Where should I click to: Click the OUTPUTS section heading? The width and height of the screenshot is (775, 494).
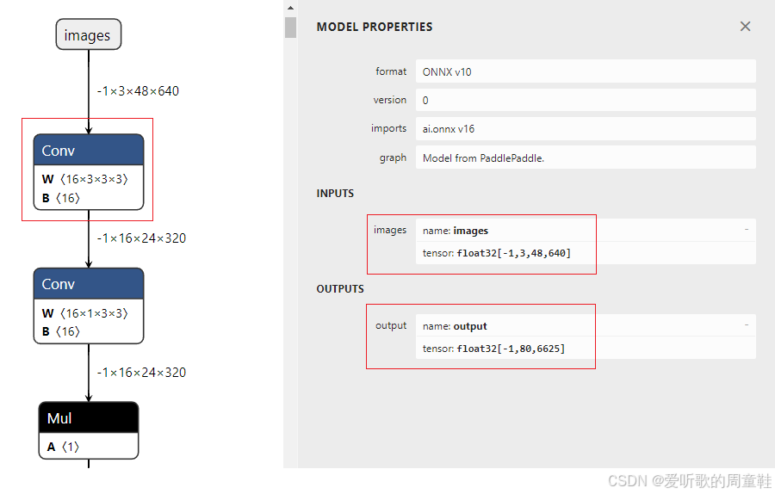coord(340,288)
